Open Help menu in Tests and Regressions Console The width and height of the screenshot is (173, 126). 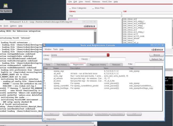(62, 49)
